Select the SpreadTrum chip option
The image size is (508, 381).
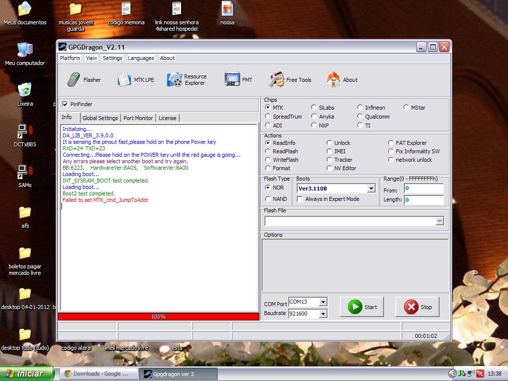tap(267, 116)
